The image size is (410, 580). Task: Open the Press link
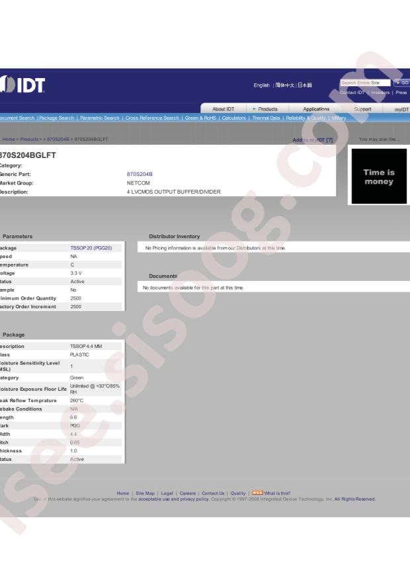coord(401,93)
